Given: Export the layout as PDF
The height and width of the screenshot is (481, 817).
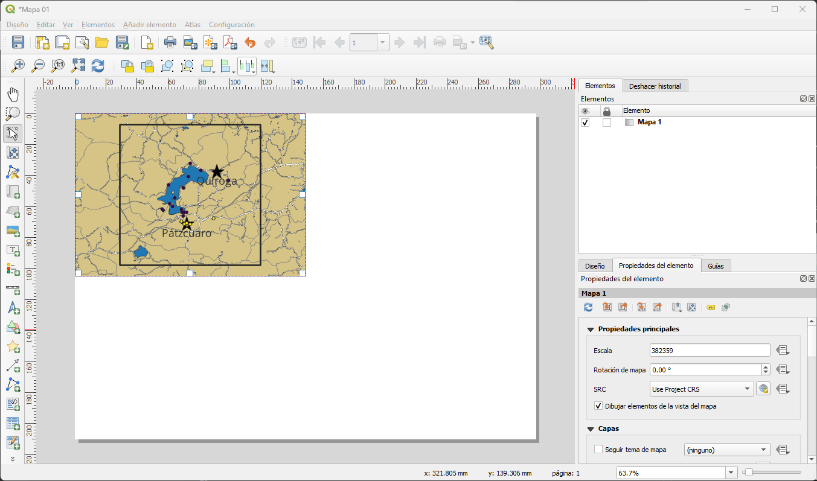Looking at the screenshot, I should click(x=230, y=42).
